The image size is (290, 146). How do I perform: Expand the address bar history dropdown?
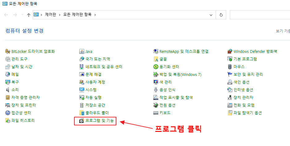(211, 15)
